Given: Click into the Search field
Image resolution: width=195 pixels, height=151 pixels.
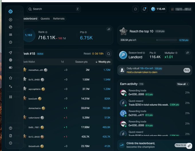Looking at the screenshot, I should tap(54, 9).
